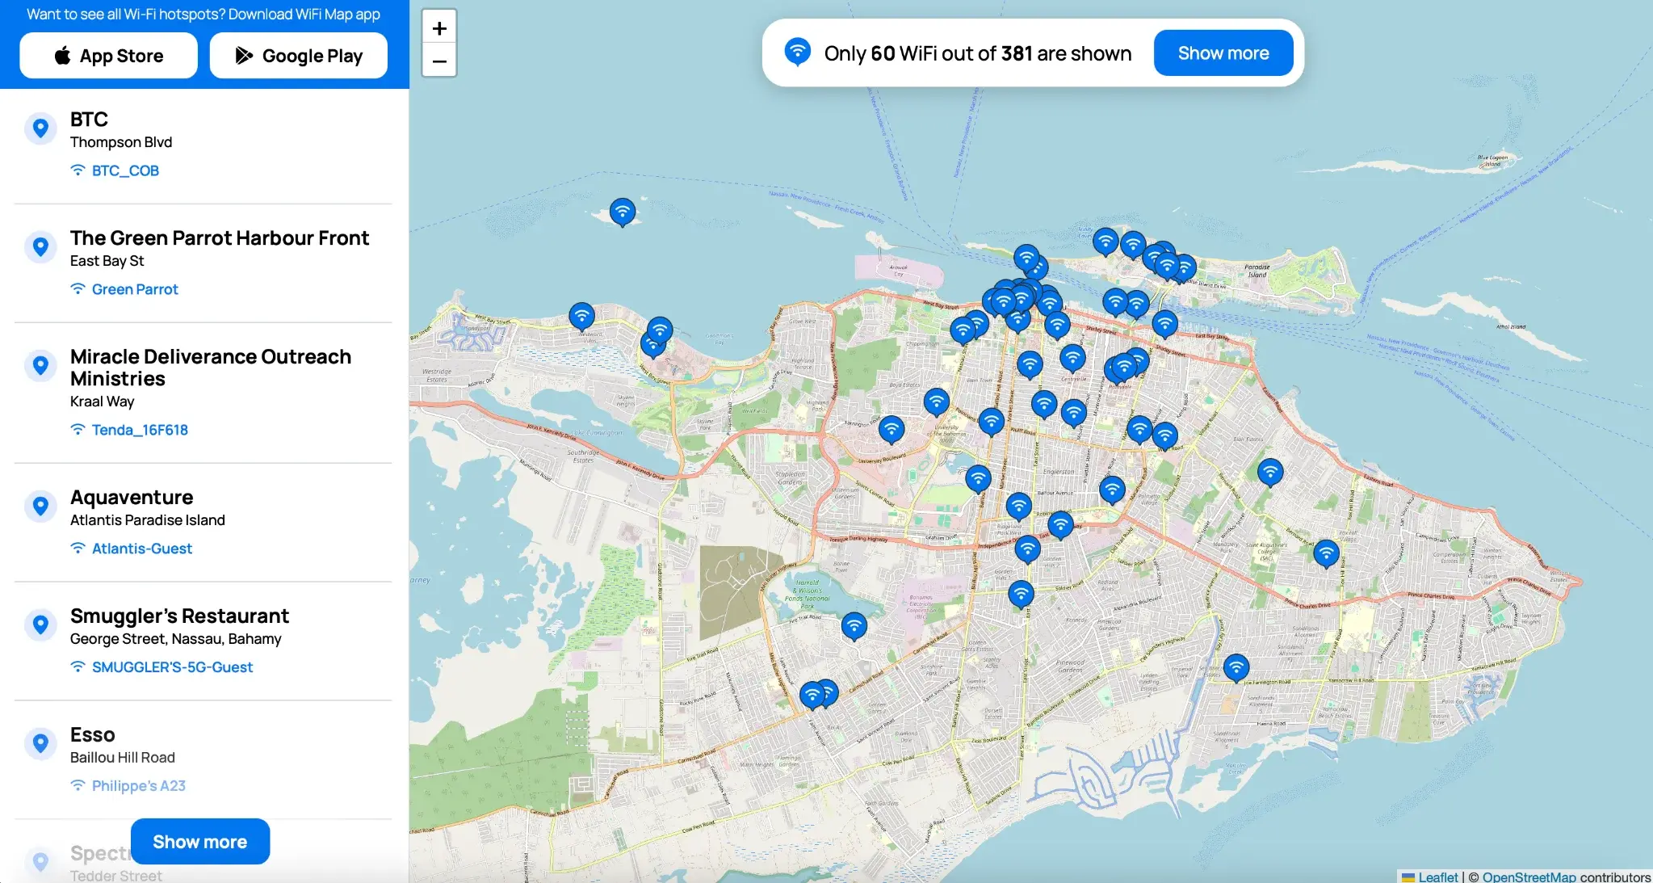1653x883 pixels.
Task: Click the WiFi icon next to BTC_COB
Action: (78, 170)
